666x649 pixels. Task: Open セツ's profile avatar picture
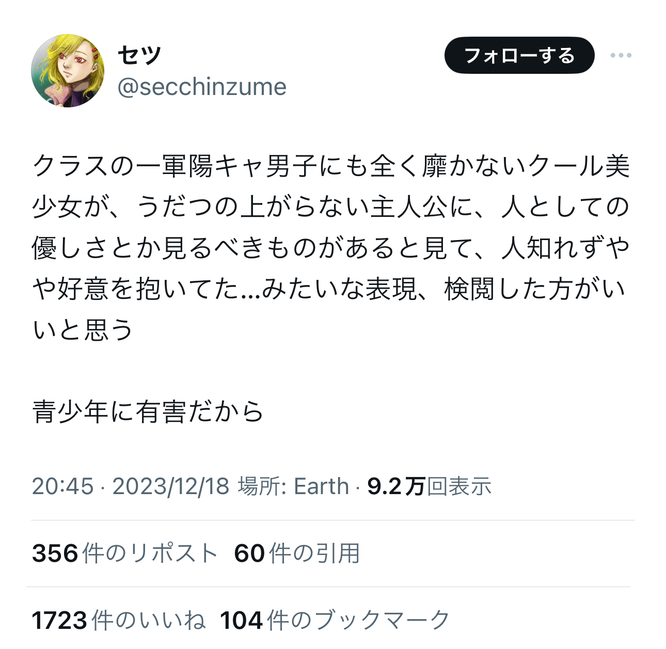[68, 71]
